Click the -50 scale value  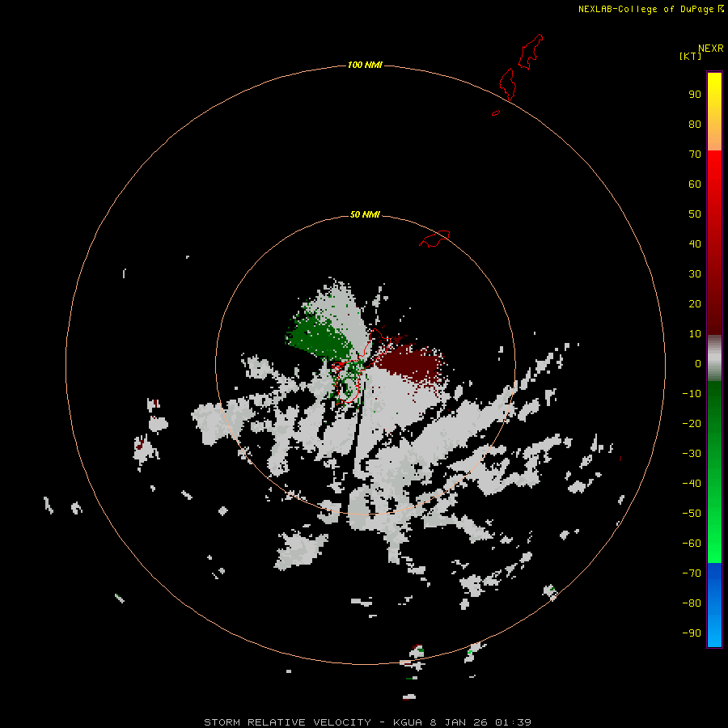pyautogui.click(x=692, y=514)
